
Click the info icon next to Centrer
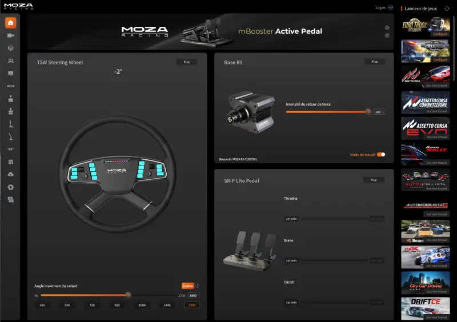197,285
